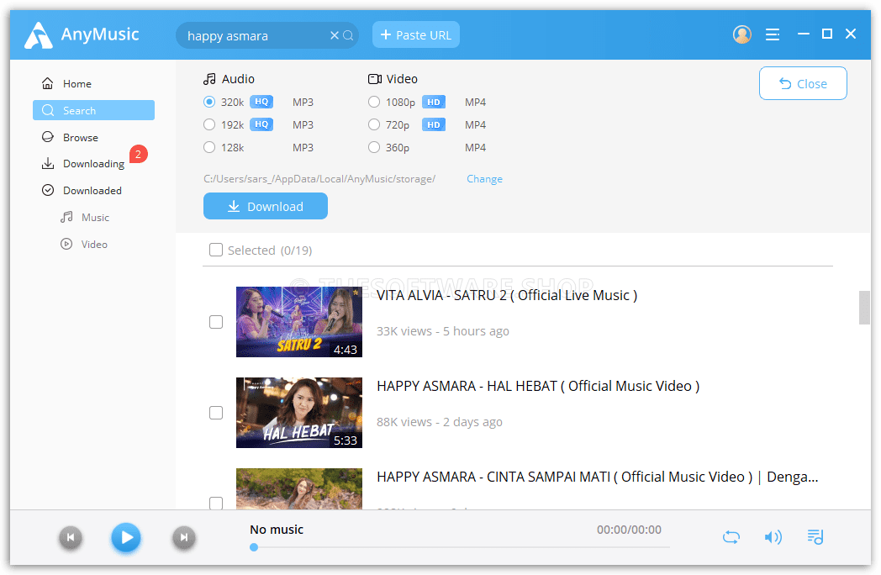Click the Change storage path link

click(x=484, y=179)
